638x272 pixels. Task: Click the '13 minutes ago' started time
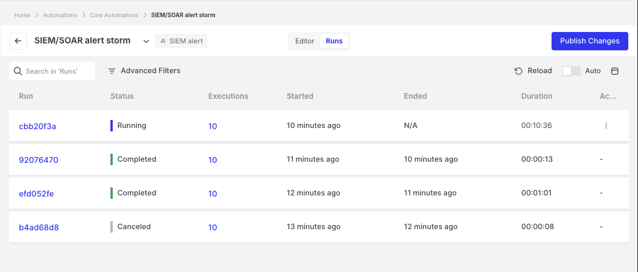pyautogui.click(x=314, y=227)
